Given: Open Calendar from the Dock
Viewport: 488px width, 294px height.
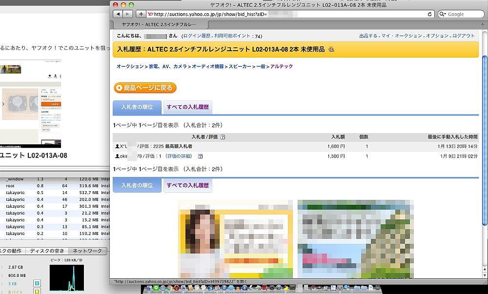Looking at the screenshot, I should [218, 288].
